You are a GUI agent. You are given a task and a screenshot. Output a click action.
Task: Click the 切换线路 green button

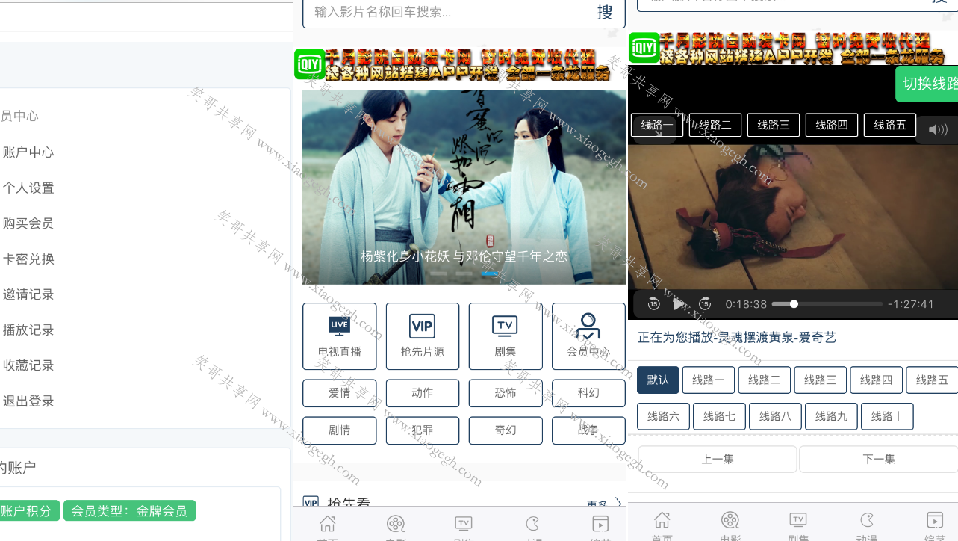(927, 84)
